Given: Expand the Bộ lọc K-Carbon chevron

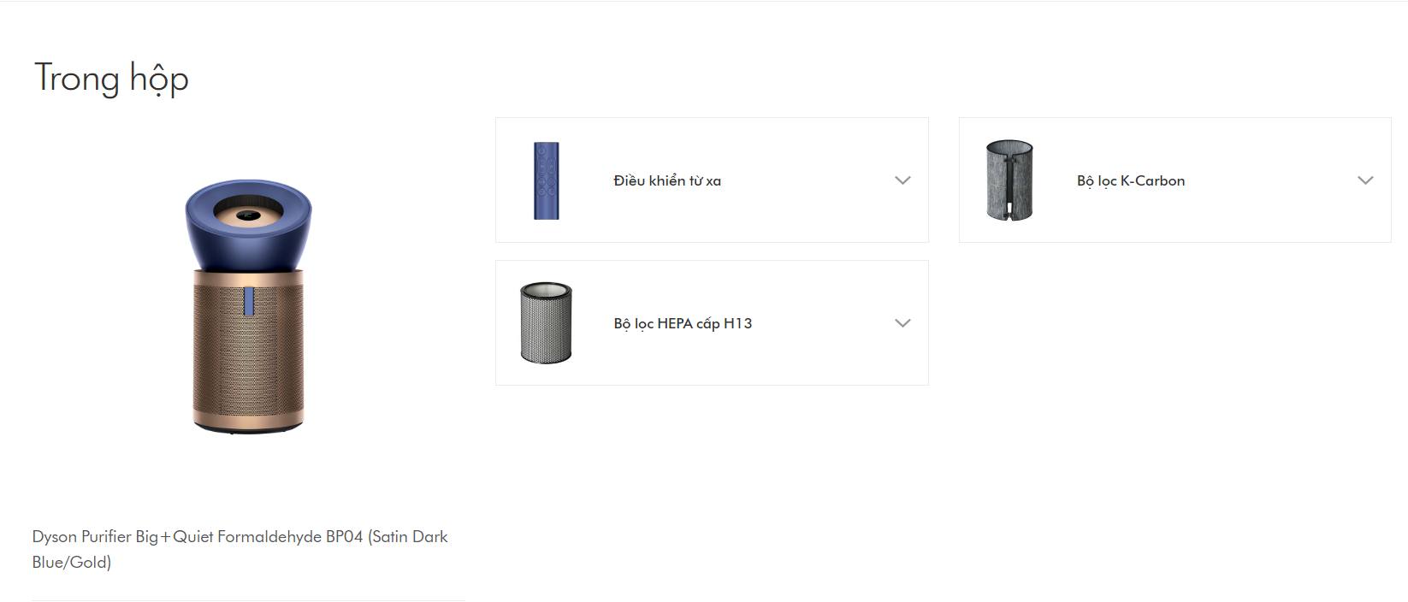Looking at the screenshot, I should pos(1365,180).
